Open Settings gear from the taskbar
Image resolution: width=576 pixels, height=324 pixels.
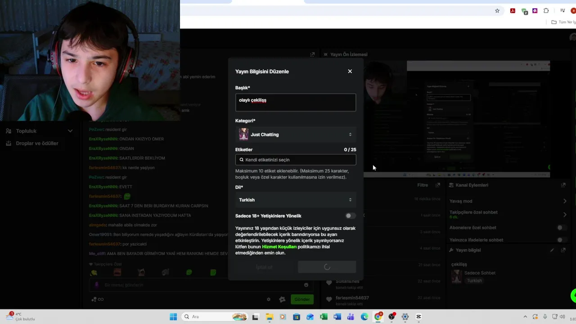click(x=405, y=317)
